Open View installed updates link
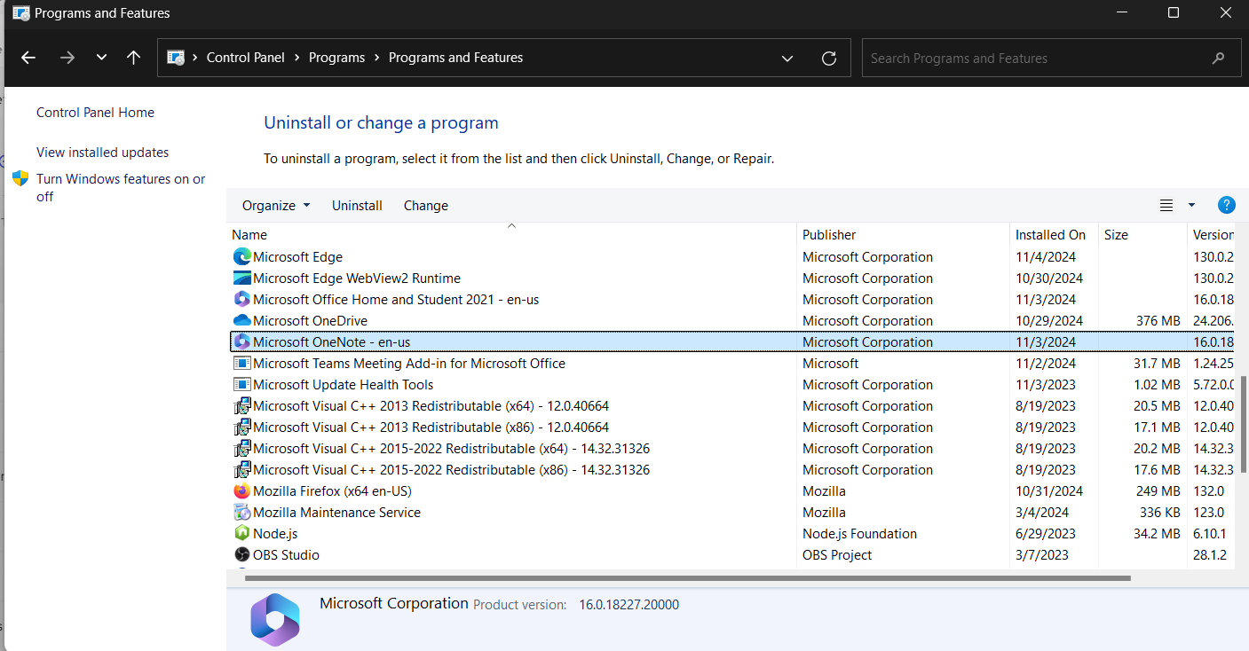1249x651 pixels. [x=102, y=153]
